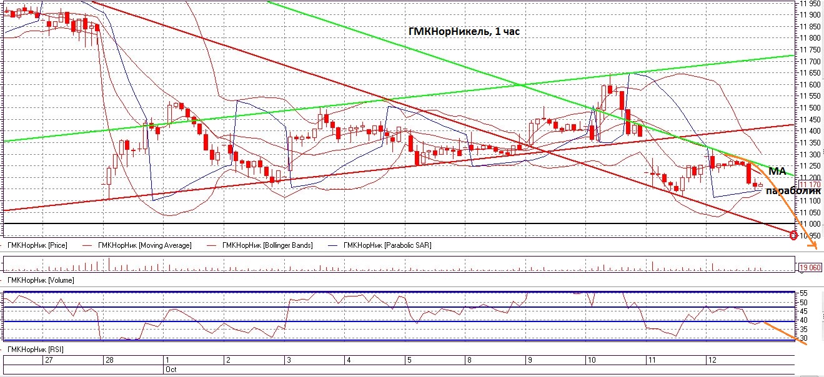Click the 11 000 price axis label
Image resolution: width=824 pixels, height=377 pixels.
click(811, 224)
